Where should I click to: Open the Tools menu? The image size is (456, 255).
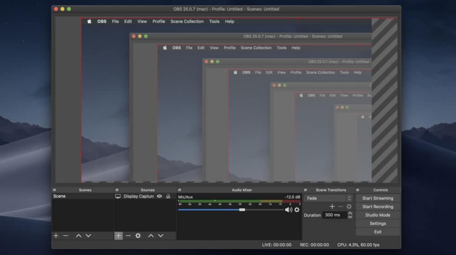coord(214,21)
